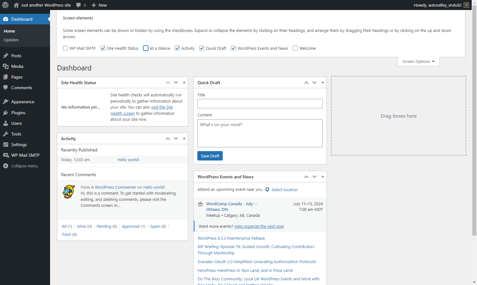The image size is (477, 285).
Task: Enable the WP Mail SMTP checkbox
Action: tap(65, 48)
